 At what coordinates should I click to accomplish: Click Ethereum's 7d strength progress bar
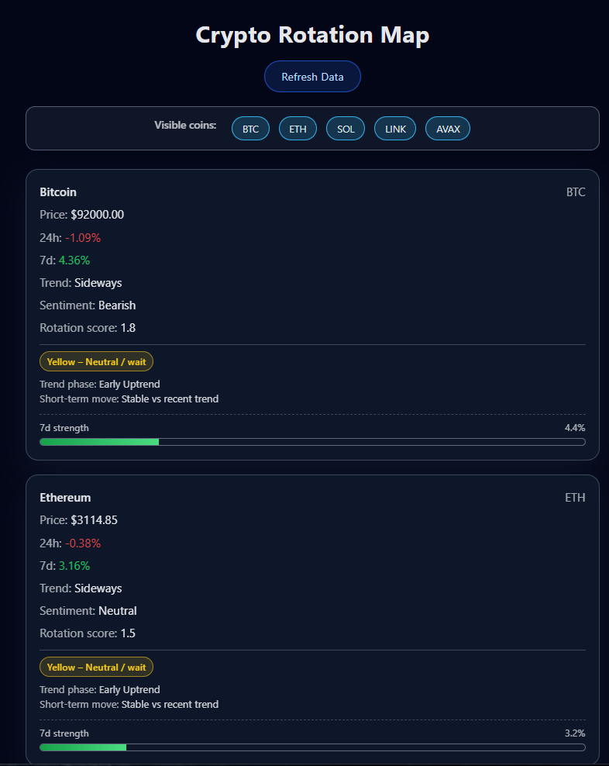pos(312,747)
